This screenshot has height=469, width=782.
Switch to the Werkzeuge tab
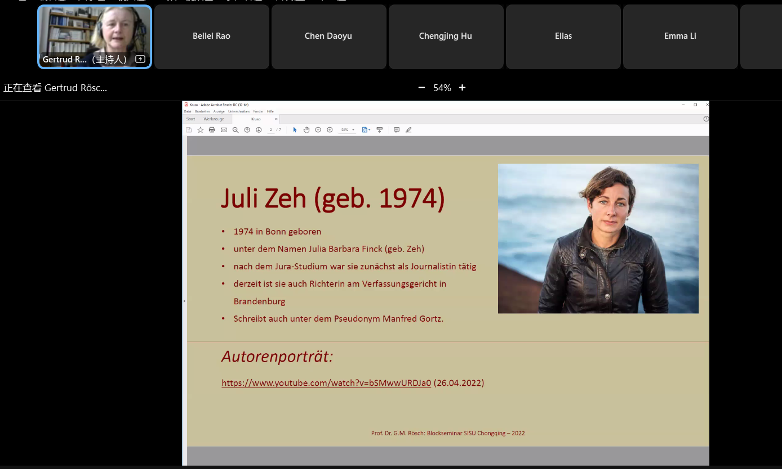(x=214, y=119)
